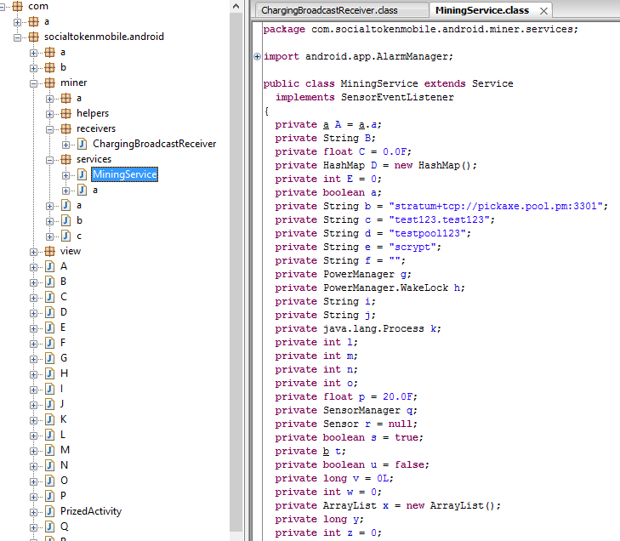Viewport: 620px width, 541px height.
Task: Click the socialtokenmobile.android package icon
Action: pyautogui.click(x=34, y=37)
